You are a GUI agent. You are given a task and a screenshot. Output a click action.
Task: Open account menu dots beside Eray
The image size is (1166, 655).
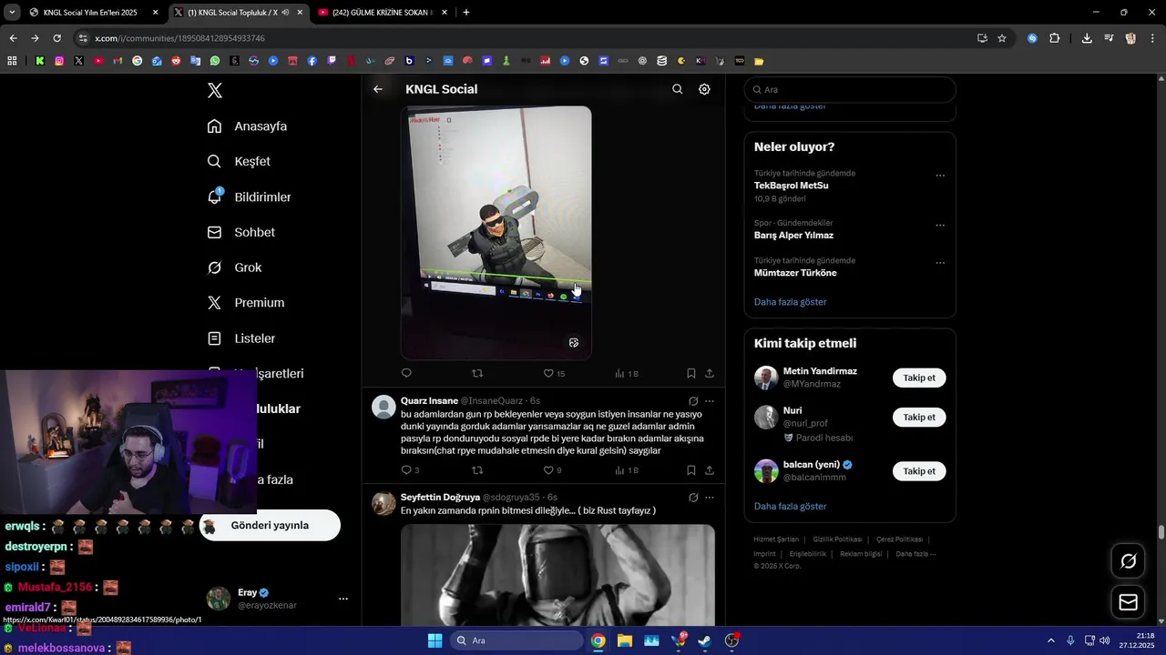(343, 599)
